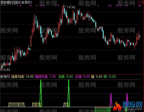Click the 买跌: 0.00 indicator value
The width and height of the screenshot is (144, 112).
coord(65,77)
